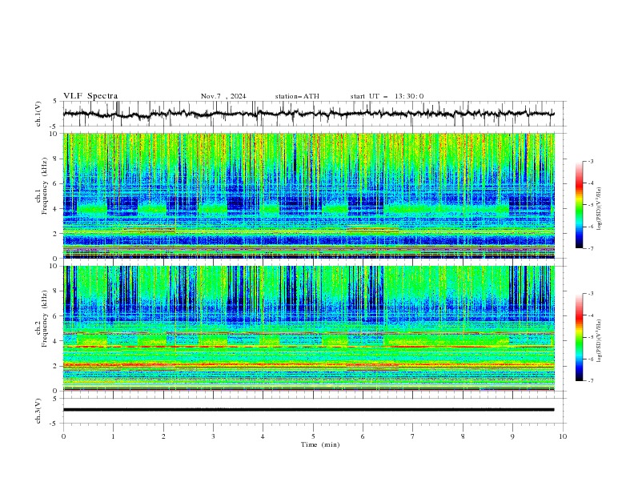Screen dimensions: 634x490
Task: Click the ch.1 'Frequency (kHz)' axis label
Action: [45, 187]
